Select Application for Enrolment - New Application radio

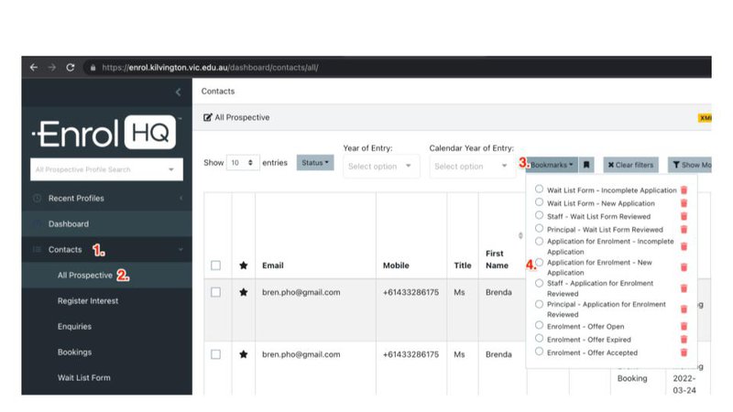[x=539, y=262]
